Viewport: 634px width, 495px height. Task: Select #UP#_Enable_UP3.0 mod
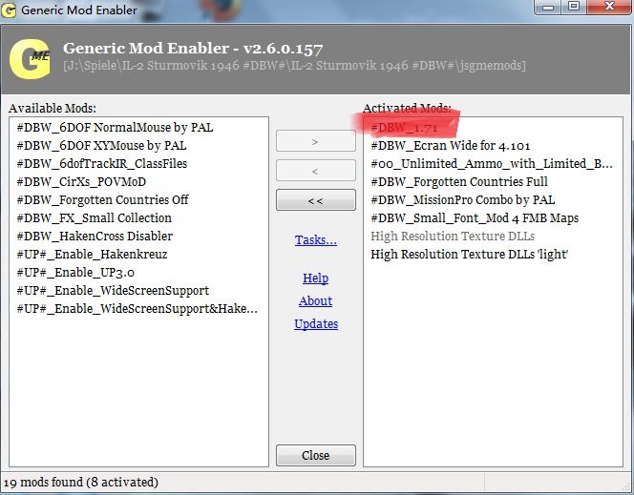[x=75, y=273]
